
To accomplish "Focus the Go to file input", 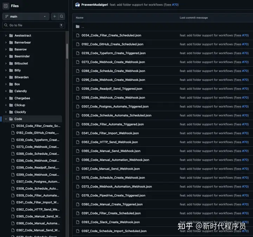I will pyautogui.click(x=34, y=25).
